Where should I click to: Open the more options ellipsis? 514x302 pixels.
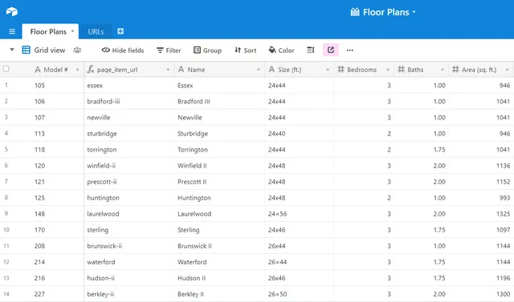(350, 50)
